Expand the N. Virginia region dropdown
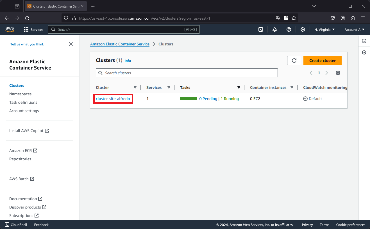Viewport: 370px width, 229px height. (x=324, y=29)
